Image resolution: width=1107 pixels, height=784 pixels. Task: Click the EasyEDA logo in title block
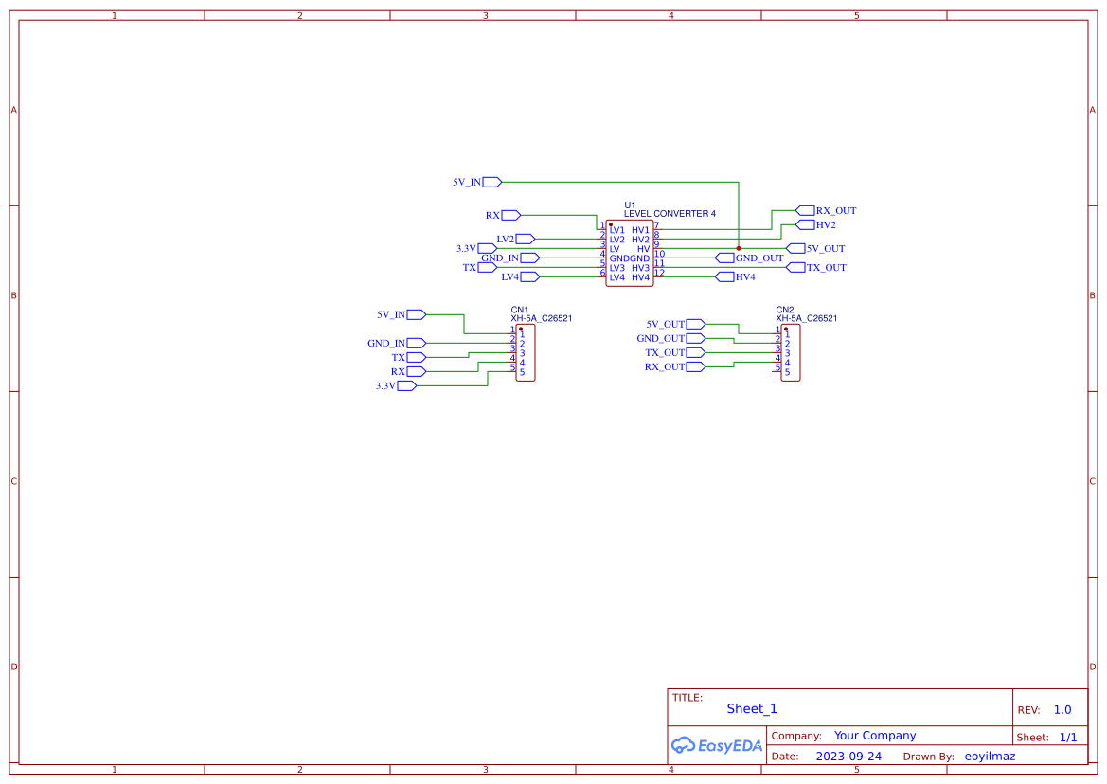[x=716, y=745]
